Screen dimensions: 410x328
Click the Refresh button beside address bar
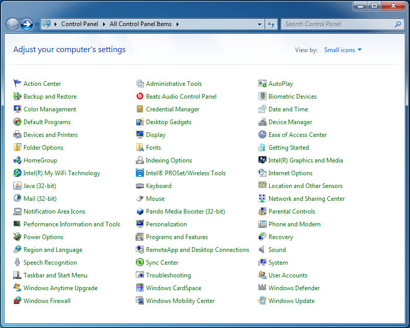pyautogui.click(x=271, y=25)
